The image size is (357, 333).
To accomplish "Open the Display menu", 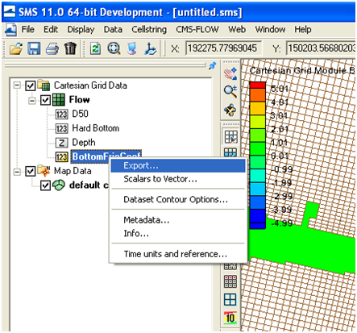I will (x=81, y=30).
